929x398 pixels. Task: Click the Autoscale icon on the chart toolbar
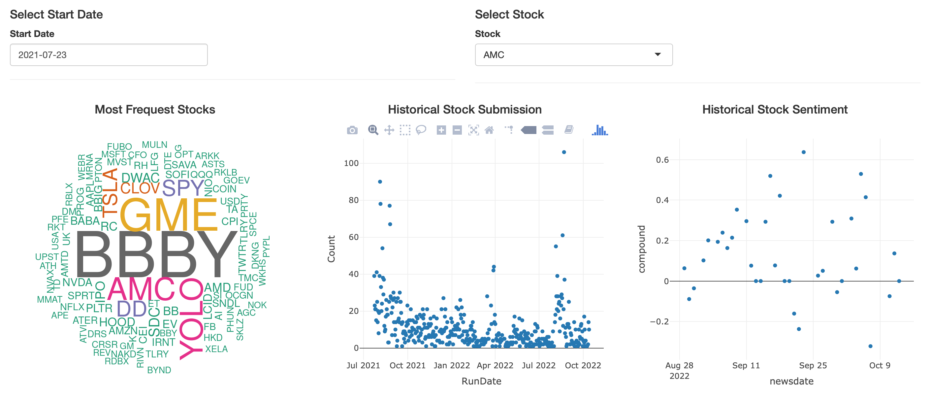[x=473, y=131]
